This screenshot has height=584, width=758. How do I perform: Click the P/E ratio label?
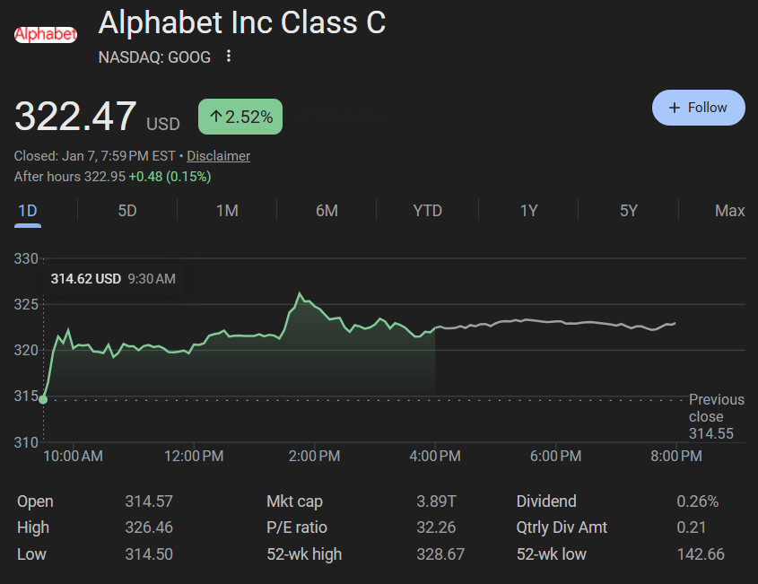[297, 527]
